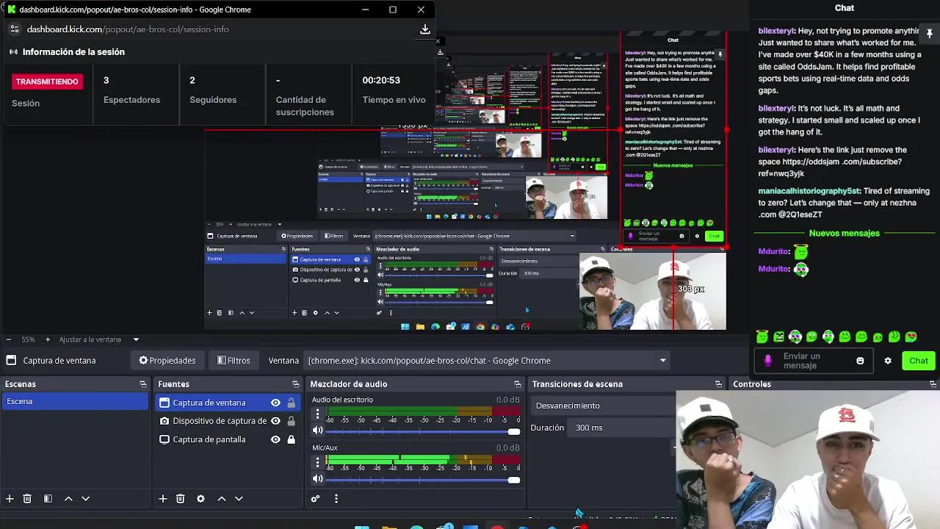The height and width of the screenshot is (529, 940).
Task: Open advanced audio properties gears icon
Action: 316,499
